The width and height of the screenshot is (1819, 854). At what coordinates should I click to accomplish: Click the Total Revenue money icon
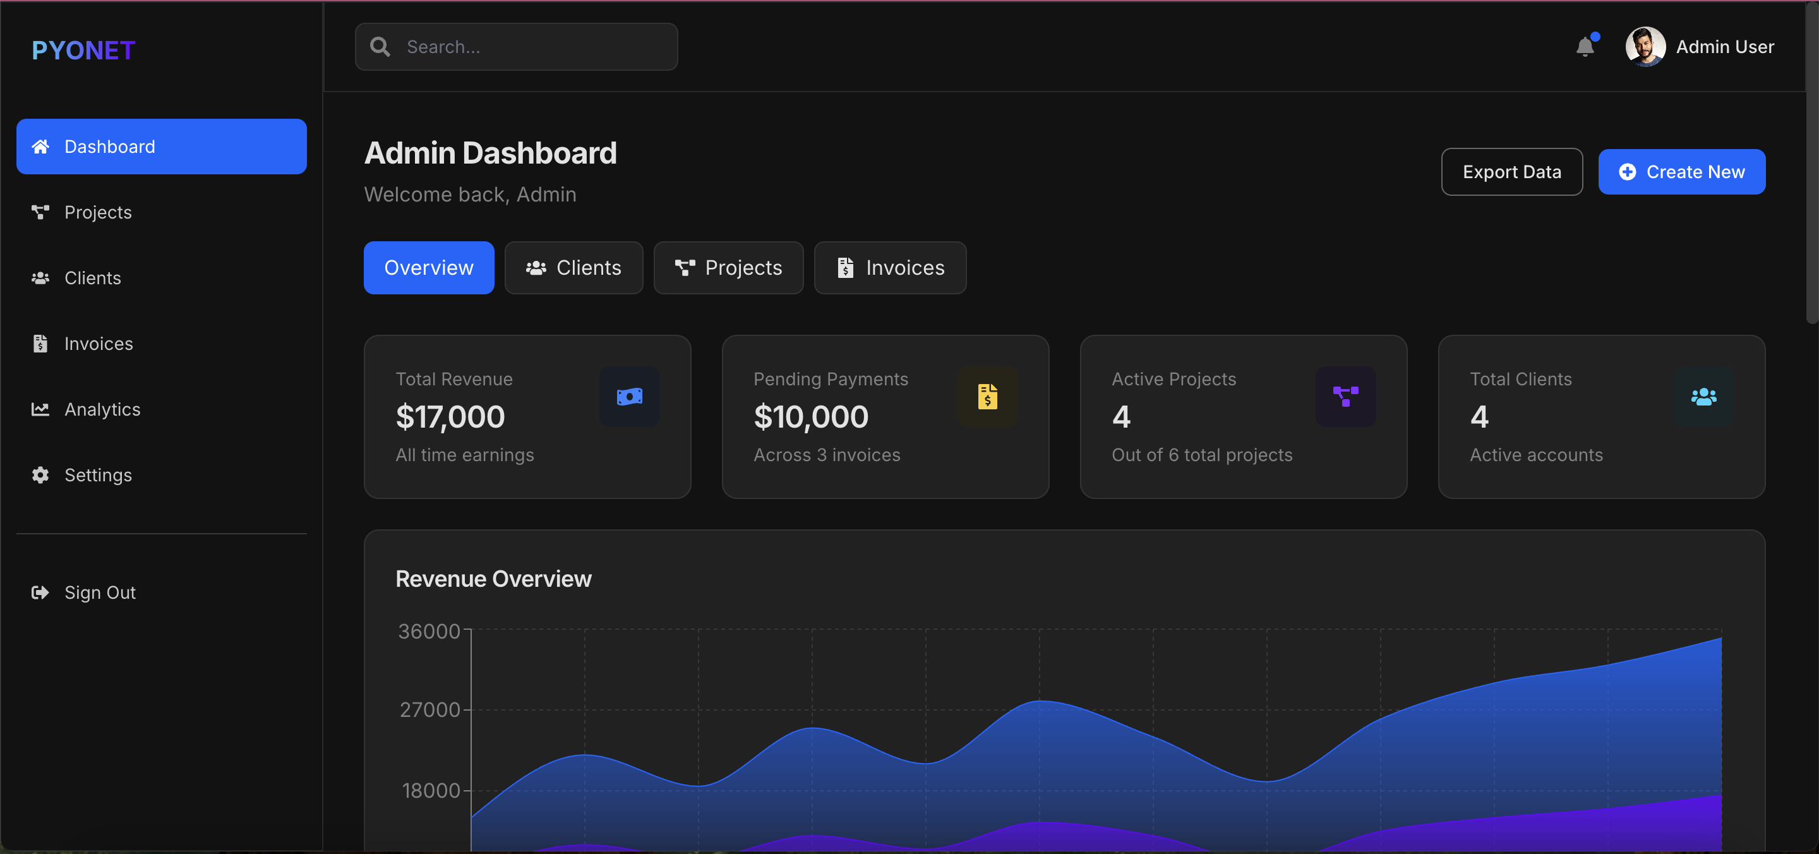(629, 396)
